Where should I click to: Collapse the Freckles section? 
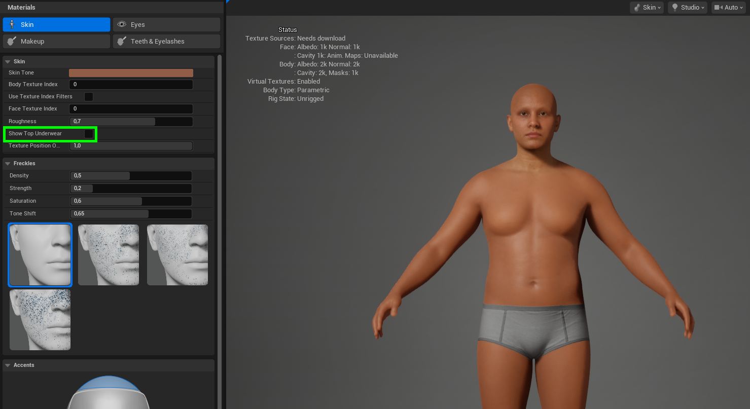pos(8,163)
